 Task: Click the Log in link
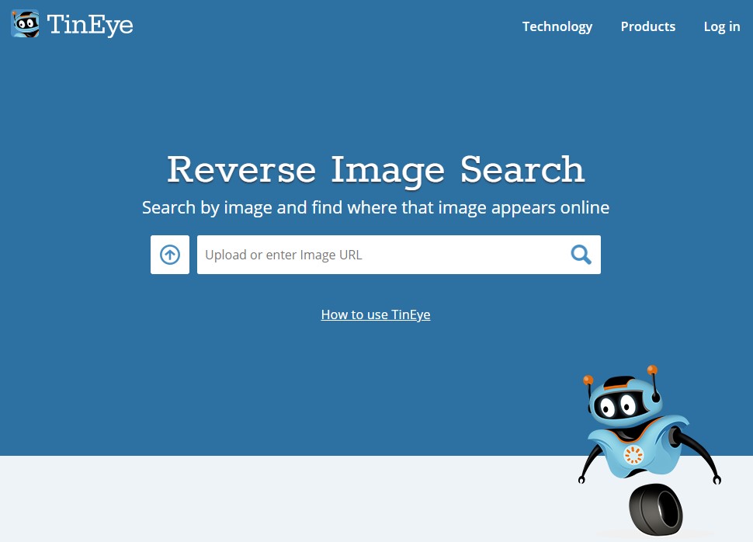click(x=722, y=26)
